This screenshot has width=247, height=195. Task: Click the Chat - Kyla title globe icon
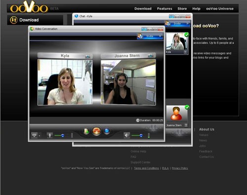click(76, 16)
